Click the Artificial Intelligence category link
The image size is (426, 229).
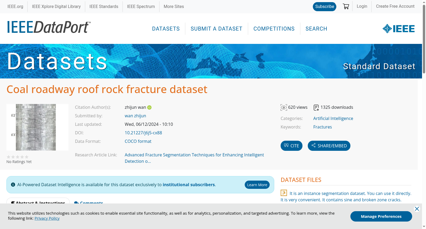(x=333, y=118)
